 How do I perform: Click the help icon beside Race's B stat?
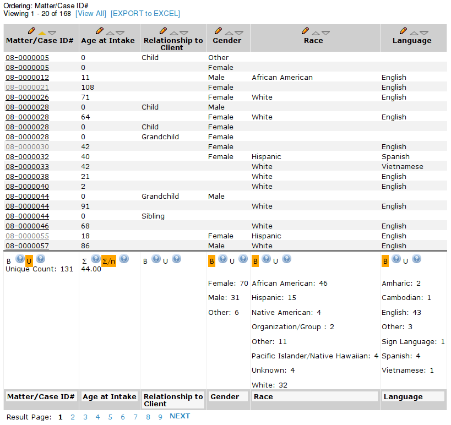(266, 259)
